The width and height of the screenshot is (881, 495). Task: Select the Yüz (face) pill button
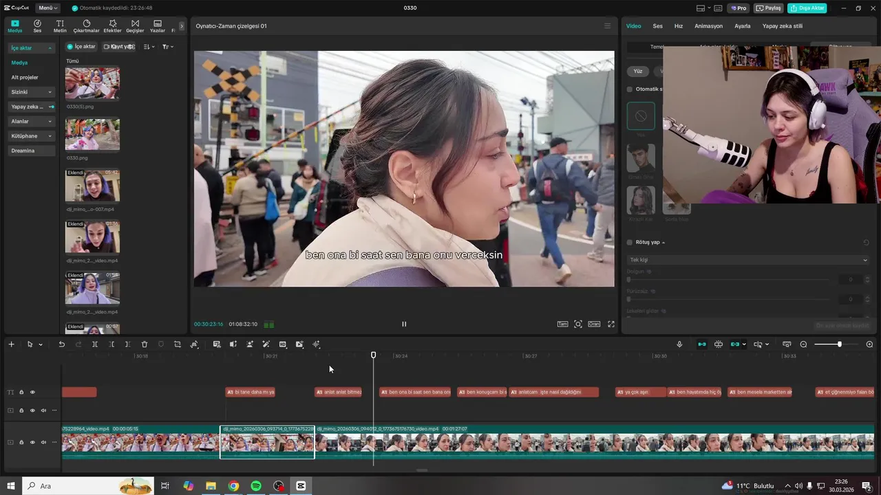click(638, 71)
